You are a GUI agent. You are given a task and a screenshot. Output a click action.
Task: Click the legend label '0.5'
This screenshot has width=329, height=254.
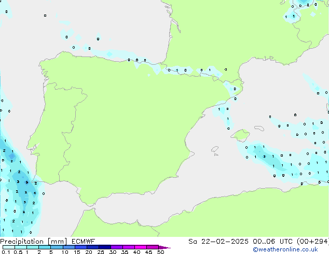pyautogui.click(x=18, y=252)
